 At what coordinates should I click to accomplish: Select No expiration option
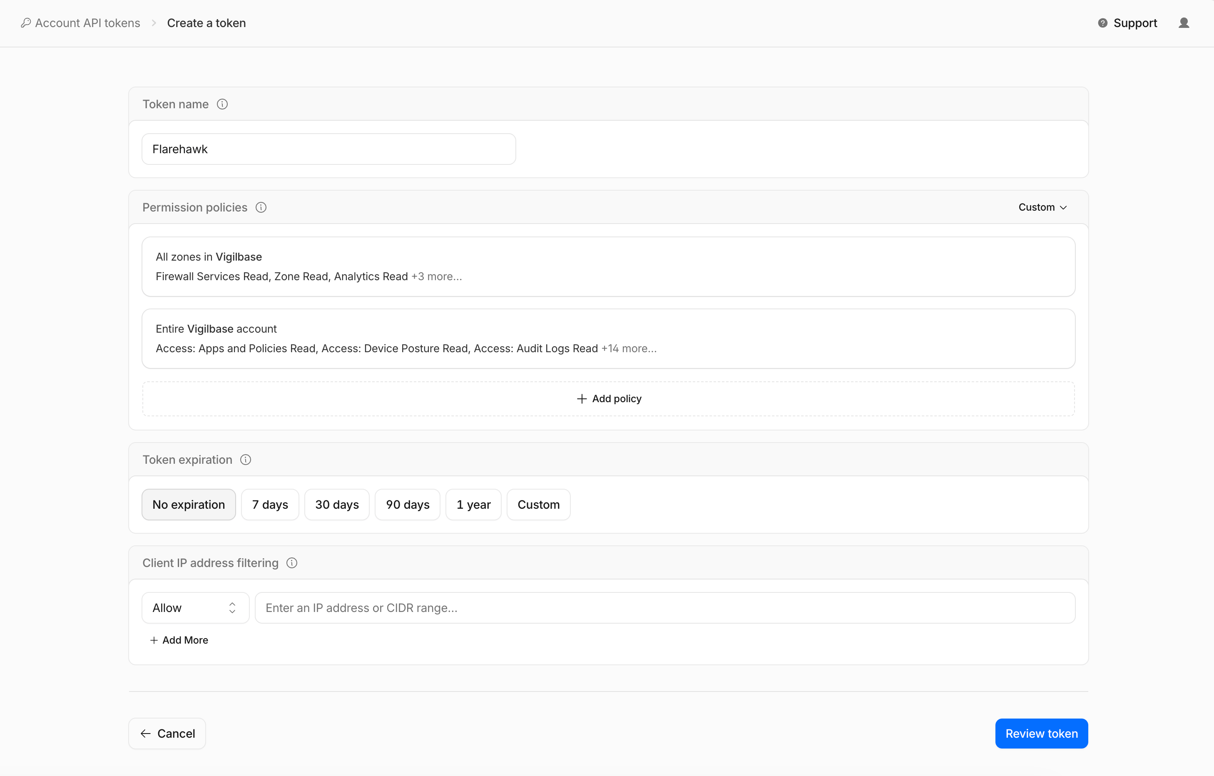[189, 505]
